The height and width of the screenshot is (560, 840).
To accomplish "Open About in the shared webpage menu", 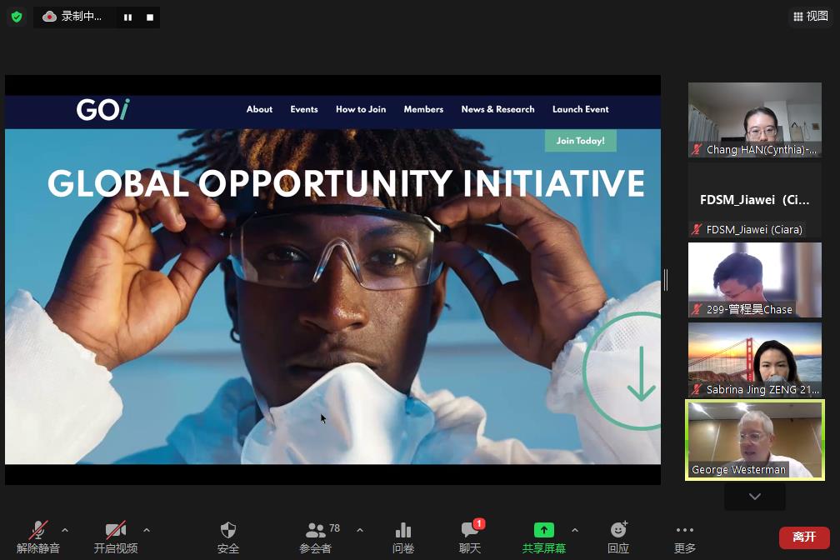I will (259, 109).
